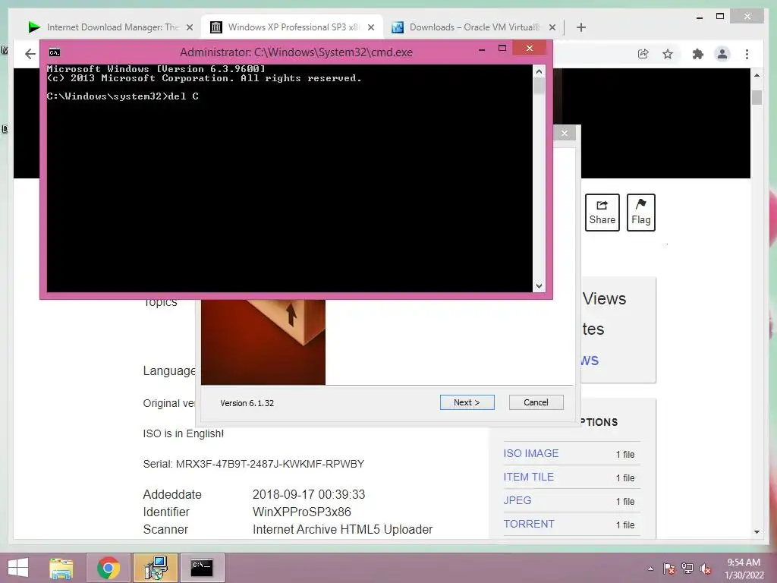Go back in Chrome browser
This screenshot has height=583, width=777.
[x=30, y=54]
